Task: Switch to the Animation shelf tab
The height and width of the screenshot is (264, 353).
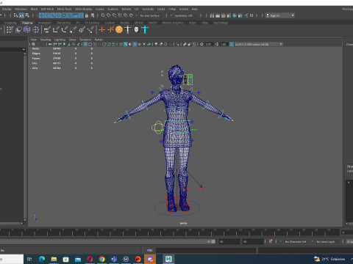Action: tap(45, 23)
